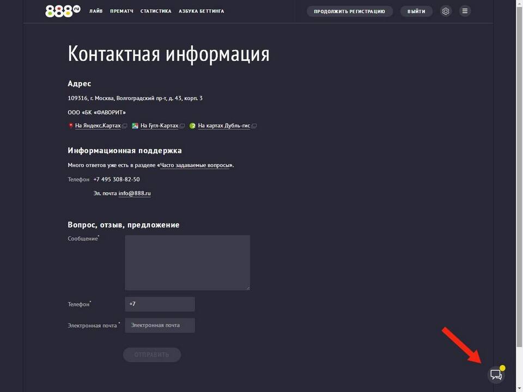The image size is (523, 392).
Task: Open На Гугл-Картах link
Action: point(160,126)
